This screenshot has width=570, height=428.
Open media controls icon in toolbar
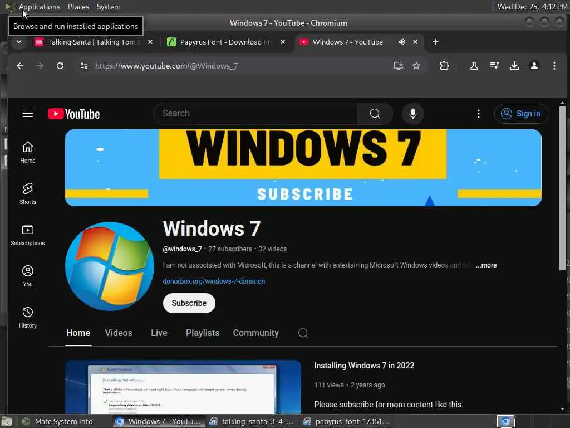(x=494, y=66)
